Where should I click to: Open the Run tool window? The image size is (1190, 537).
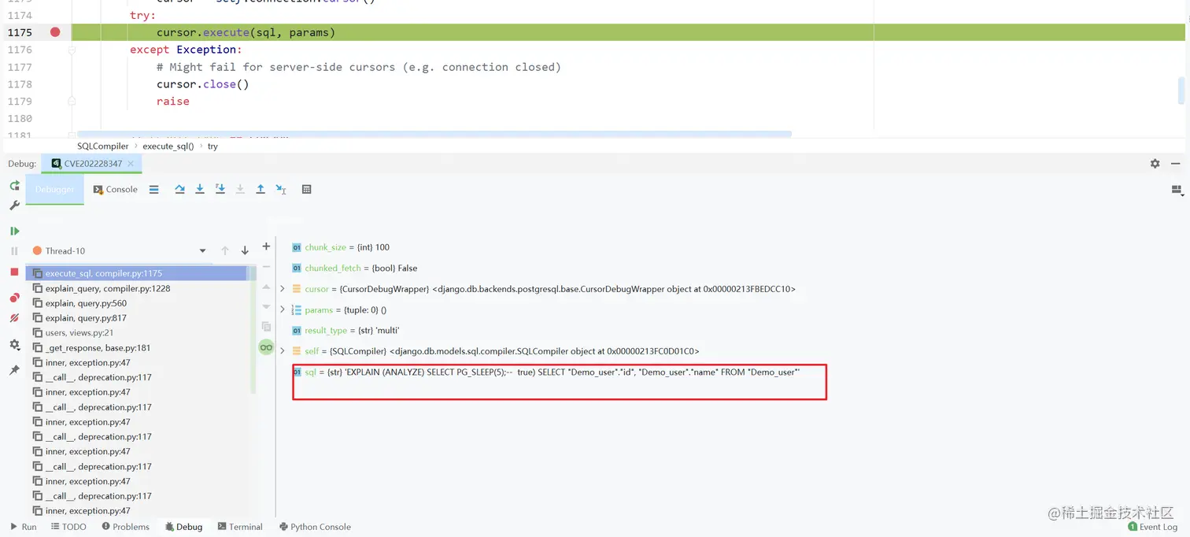click(x=24, y=527)
